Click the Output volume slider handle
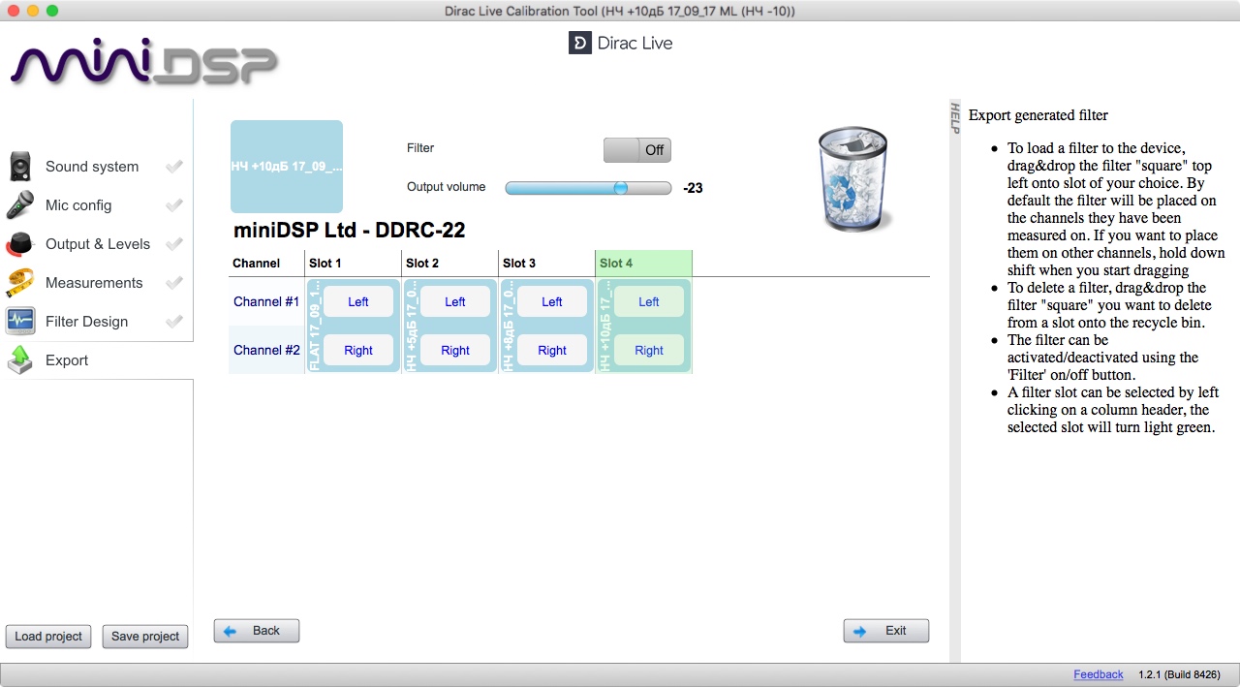 click(621, 188)
